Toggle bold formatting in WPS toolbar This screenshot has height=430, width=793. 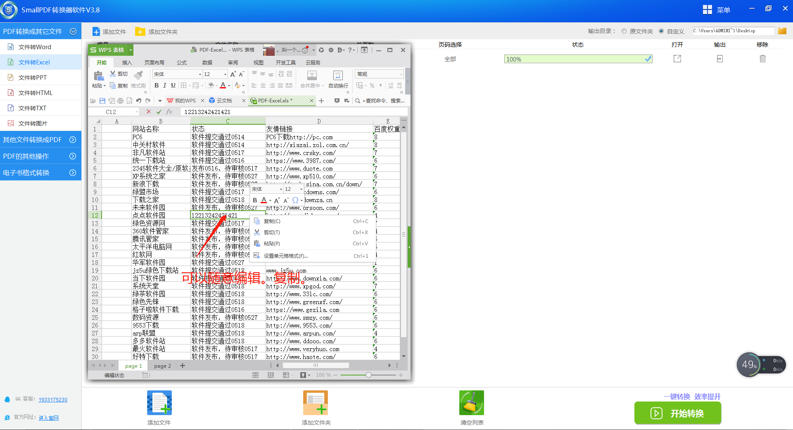point(157,86)
